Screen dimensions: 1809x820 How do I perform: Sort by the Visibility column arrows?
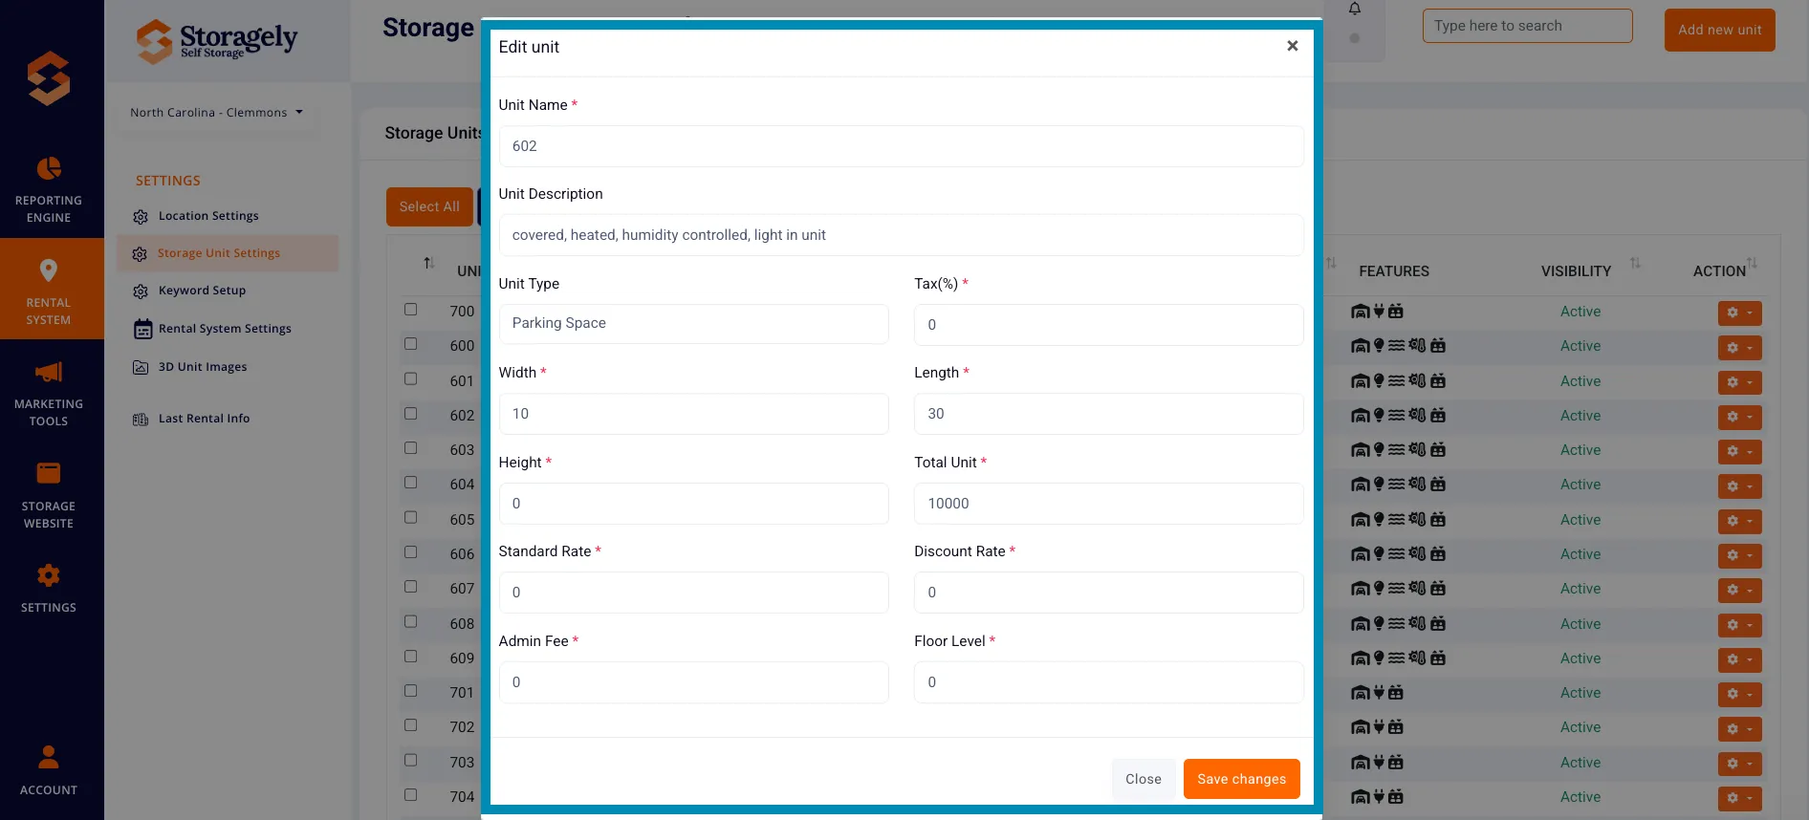1635,263
